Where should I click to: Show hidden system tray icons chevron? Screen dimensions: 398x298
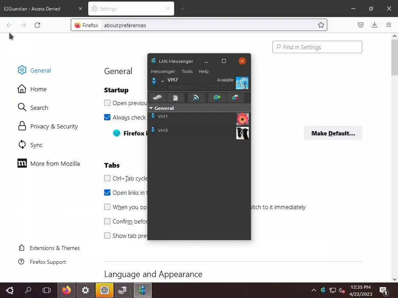click(314, 290)
